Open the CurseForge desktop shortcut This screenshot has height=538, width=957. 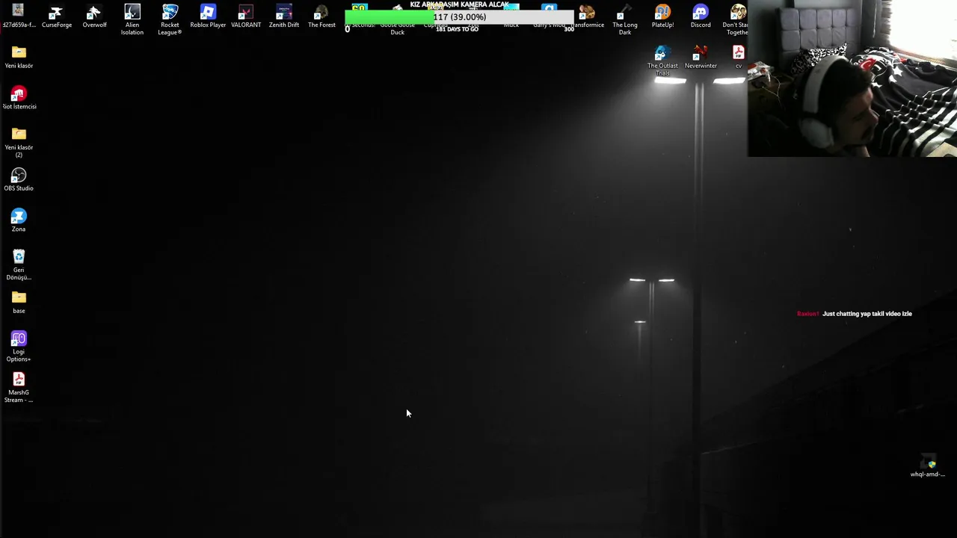click(x=57, y=16)
